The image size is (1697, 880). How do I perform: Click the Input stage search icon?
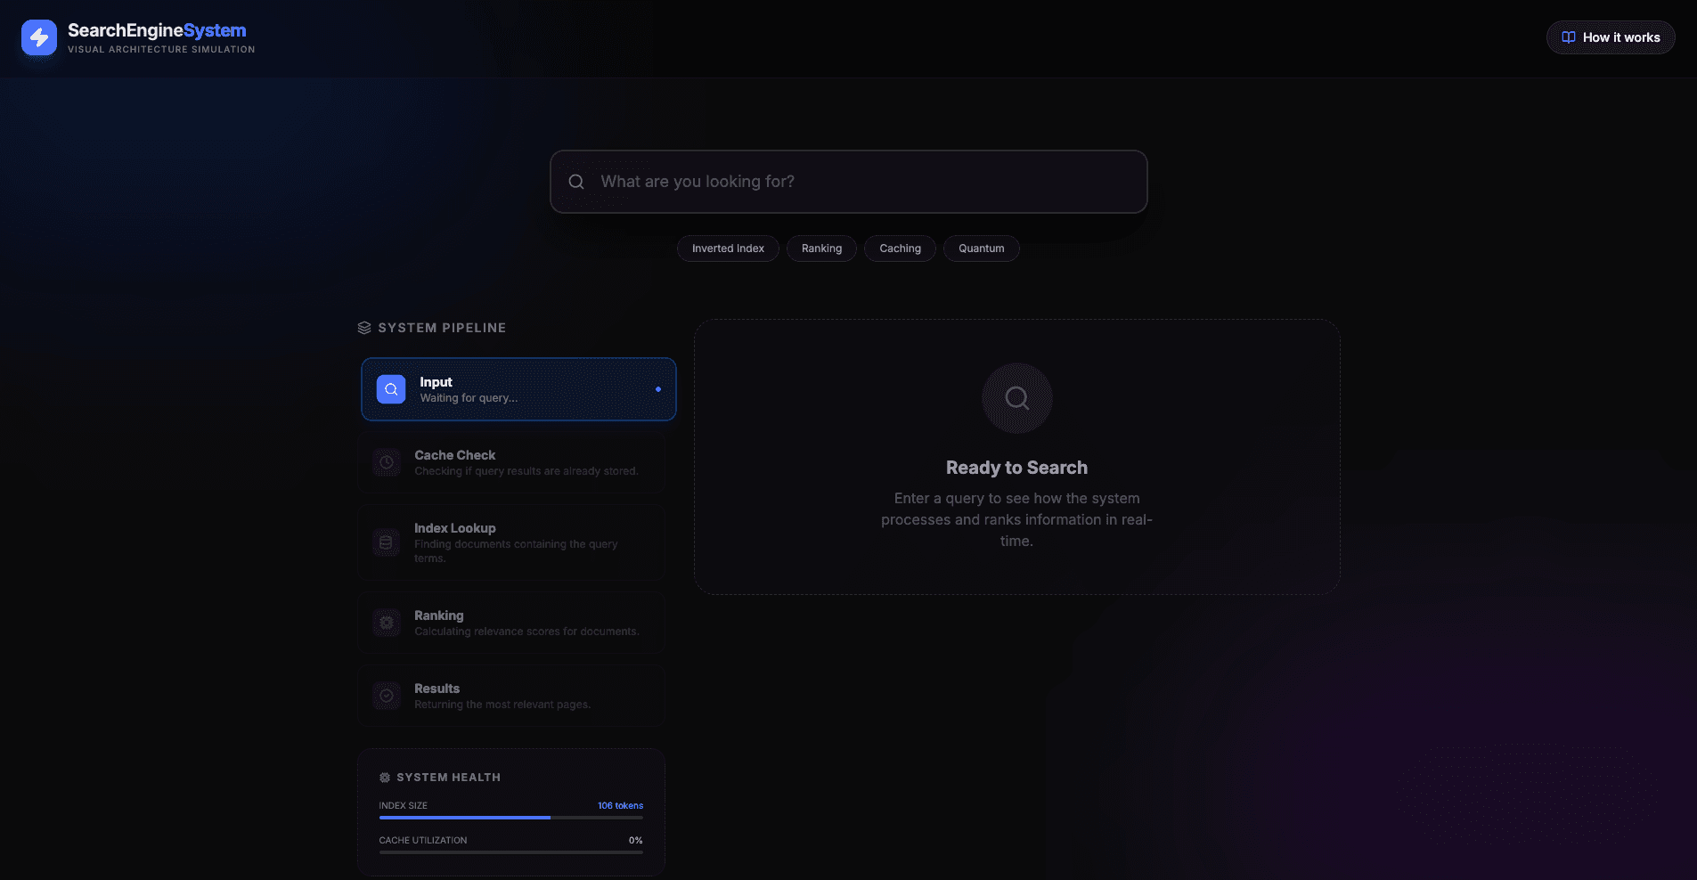pos(391,389)
